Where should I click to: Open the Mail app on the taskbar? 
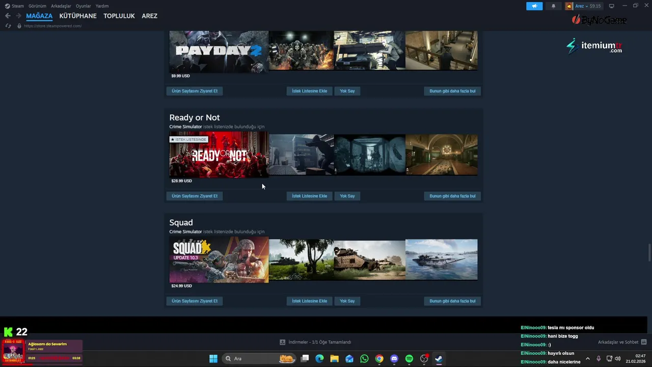349,358
